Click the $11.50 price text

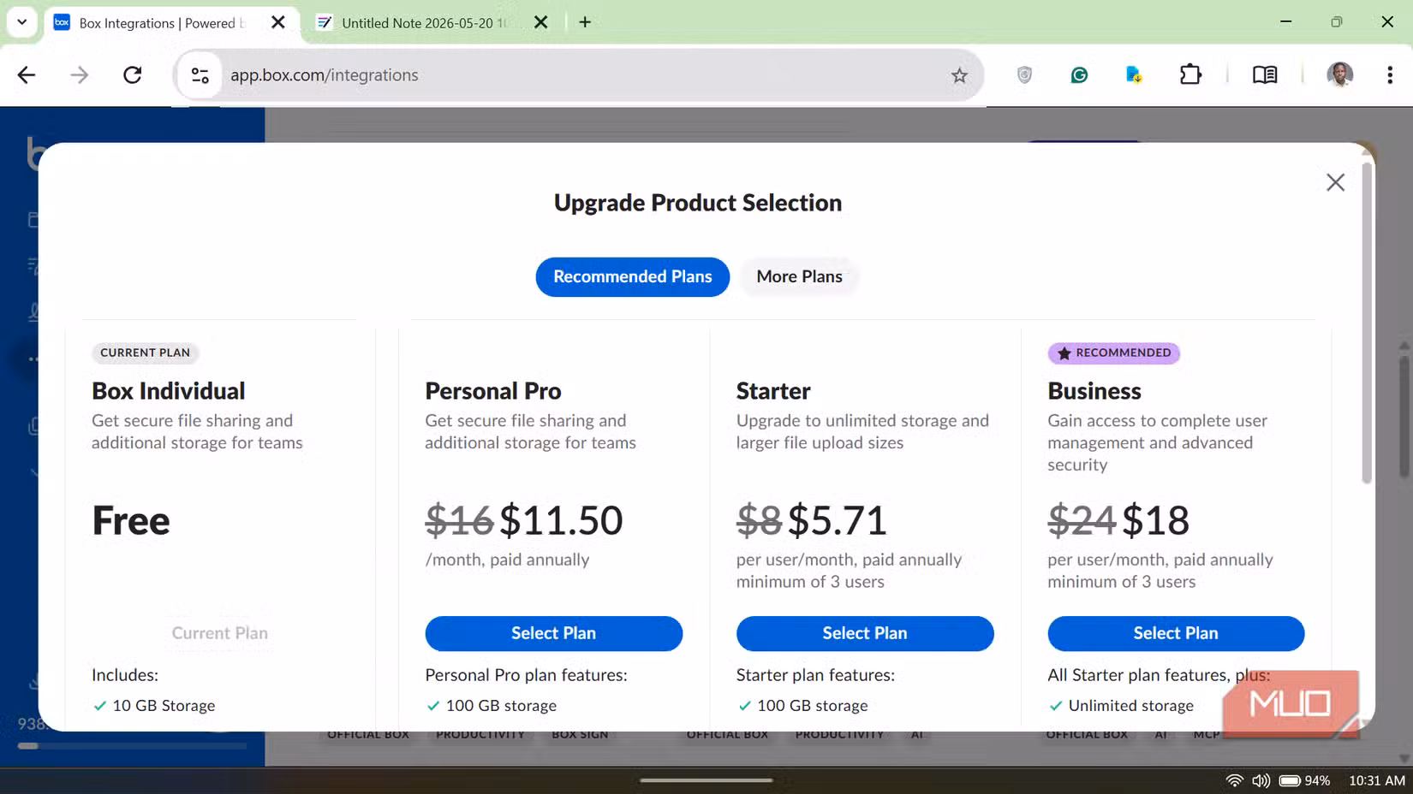coord(561,520)
